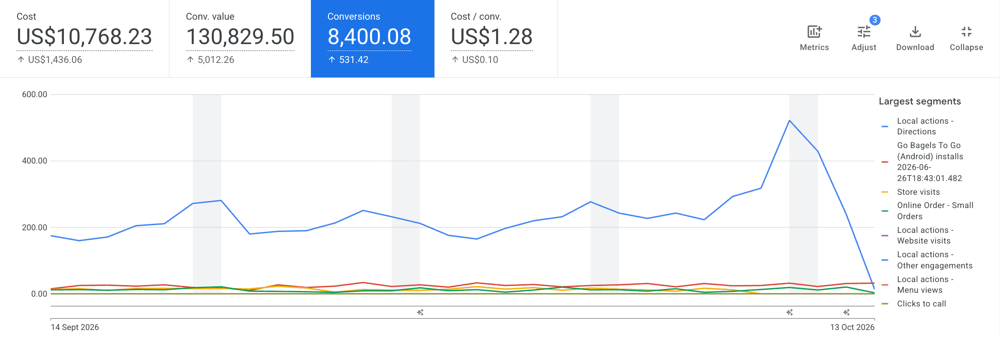This screenshot has height=339, width=1000.
Task: Click the purple Local actions - Website visits swatch
Action: coord(885,235)
